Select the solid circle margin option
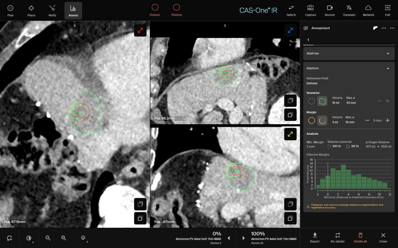Screen dimensions: 398x248 coord(311,121)
